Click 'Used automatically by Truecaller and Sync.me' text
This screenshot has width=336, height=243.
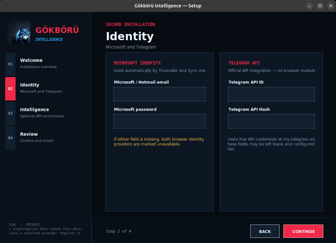click(159, 70)
